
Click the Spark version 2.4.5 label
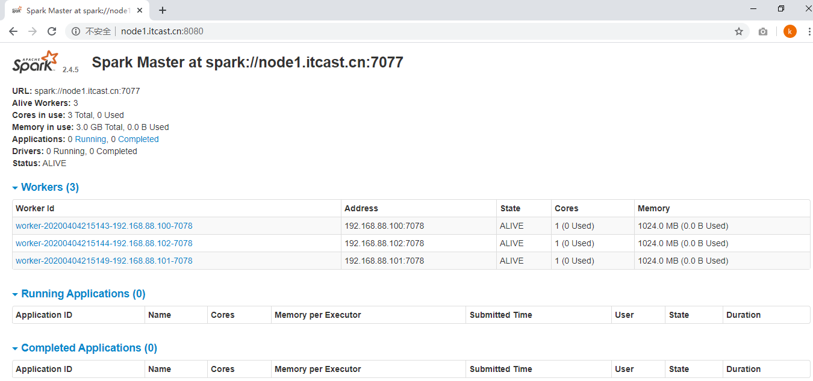click(70, 70)
